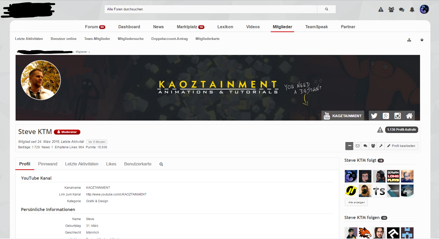The width and height of the screenshot is (439, 239).
Task: Open the TeamSpeak tab
Action: (x=317, y=27)
